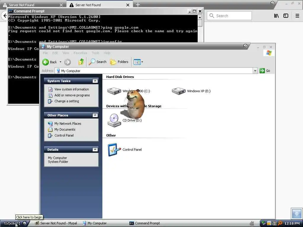Click the browser Search field
Image resolution: width=303 pixels, height=227 pixels.
(x=229, y=16)
